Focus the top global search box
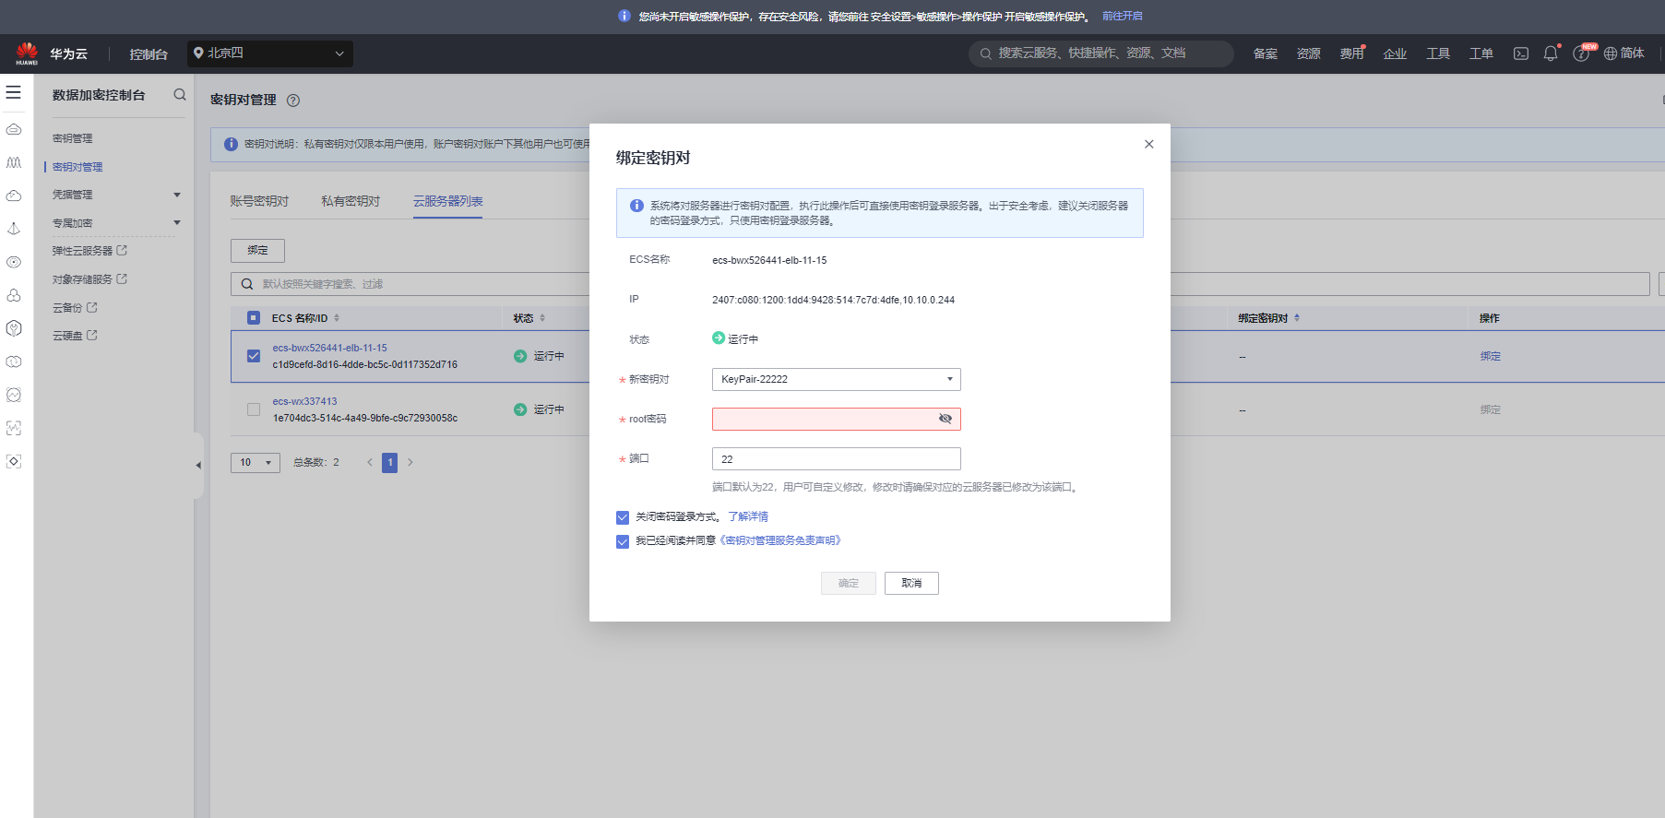 tap(1101, 53)
